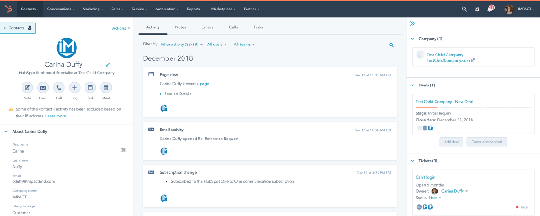Click the Log activity plus icon
The width and height of the screenshot is (540, 216).
pyautogui.click(x=75, y=88)
